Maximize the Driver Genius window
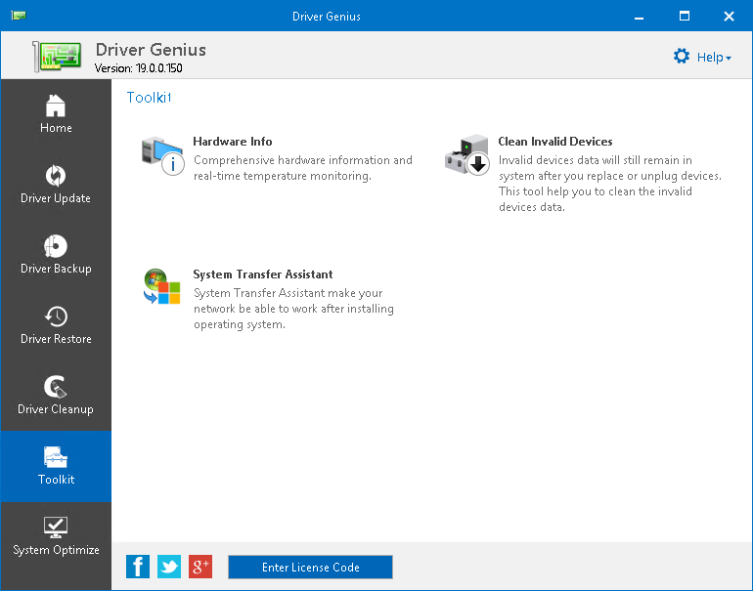753x591 pixels. click(x=685, y=17)
